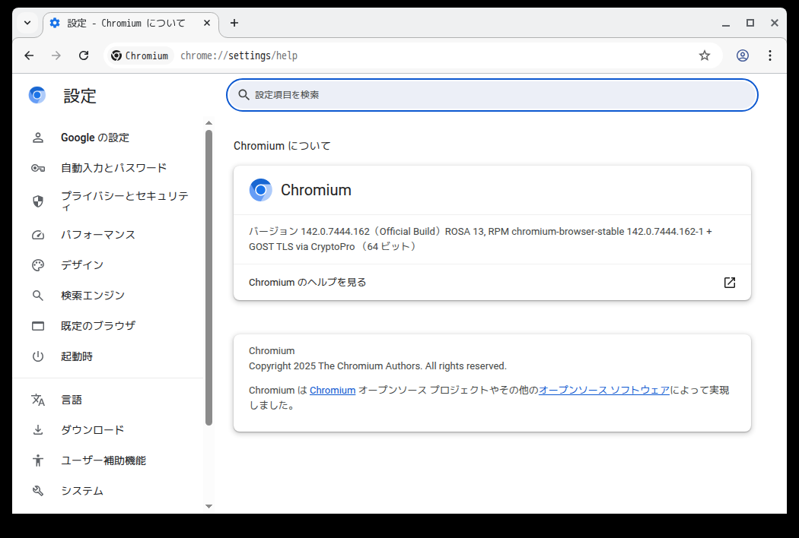The height and width of the screenshot is (538, 799).
Task: Select the パフォーマンス settings section
Action: pos(98,235)
